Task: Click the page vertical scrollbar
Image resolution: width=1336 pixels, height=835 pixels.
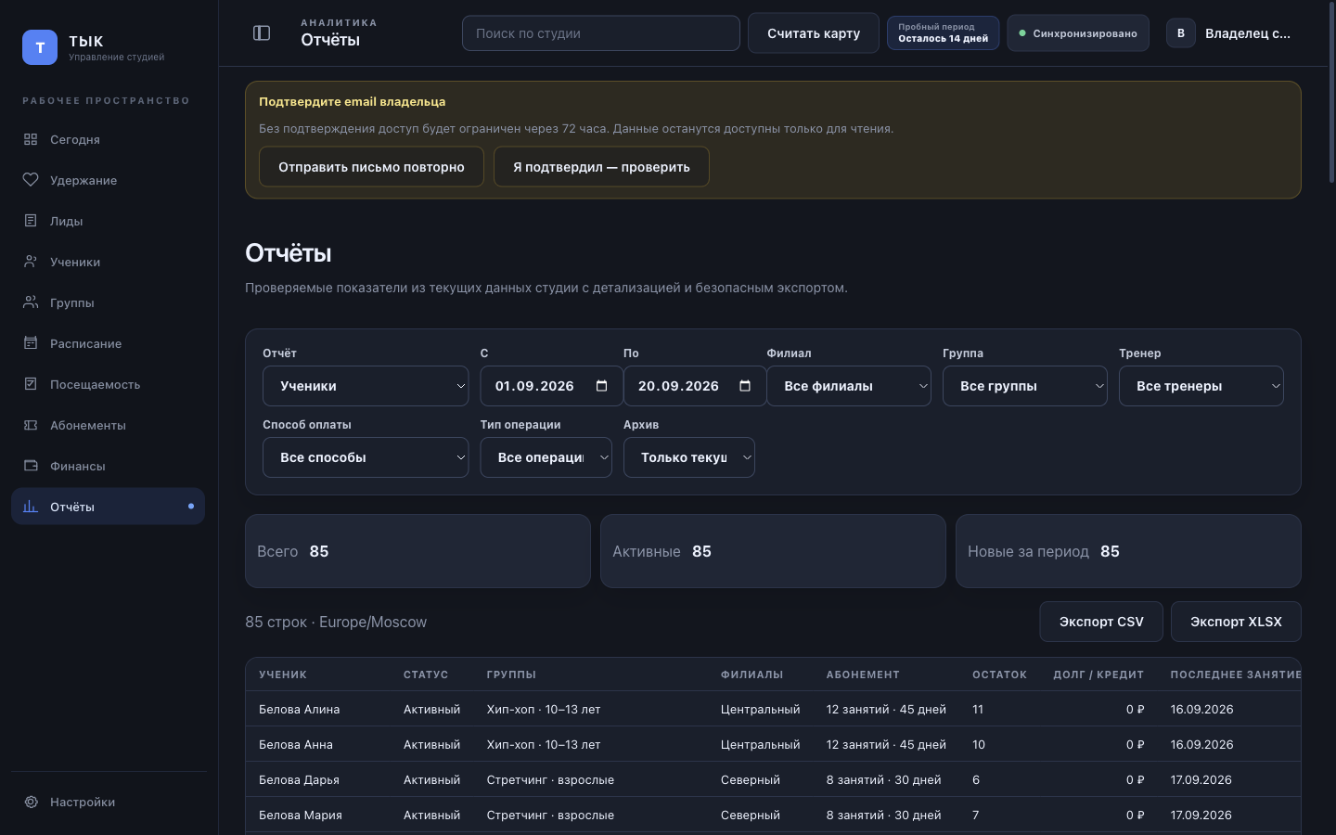Action: coord(1331,93)
